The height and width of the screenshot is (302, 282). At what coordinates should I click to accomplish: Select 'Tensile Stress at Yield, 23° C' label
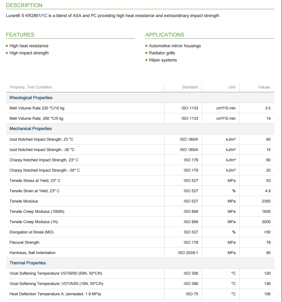35,180
